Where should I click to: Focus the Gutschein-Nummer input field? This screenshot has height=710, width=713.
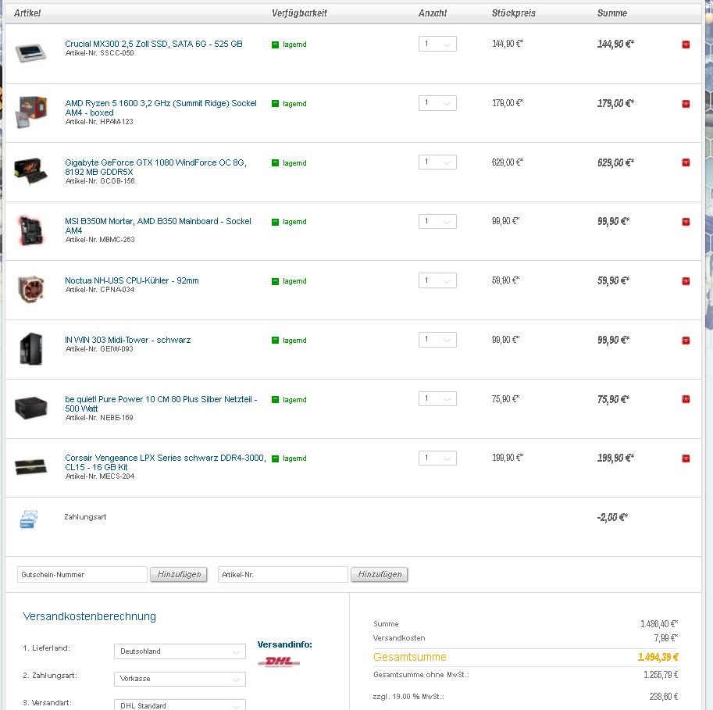pyautogui.click(x=82, y=574)
